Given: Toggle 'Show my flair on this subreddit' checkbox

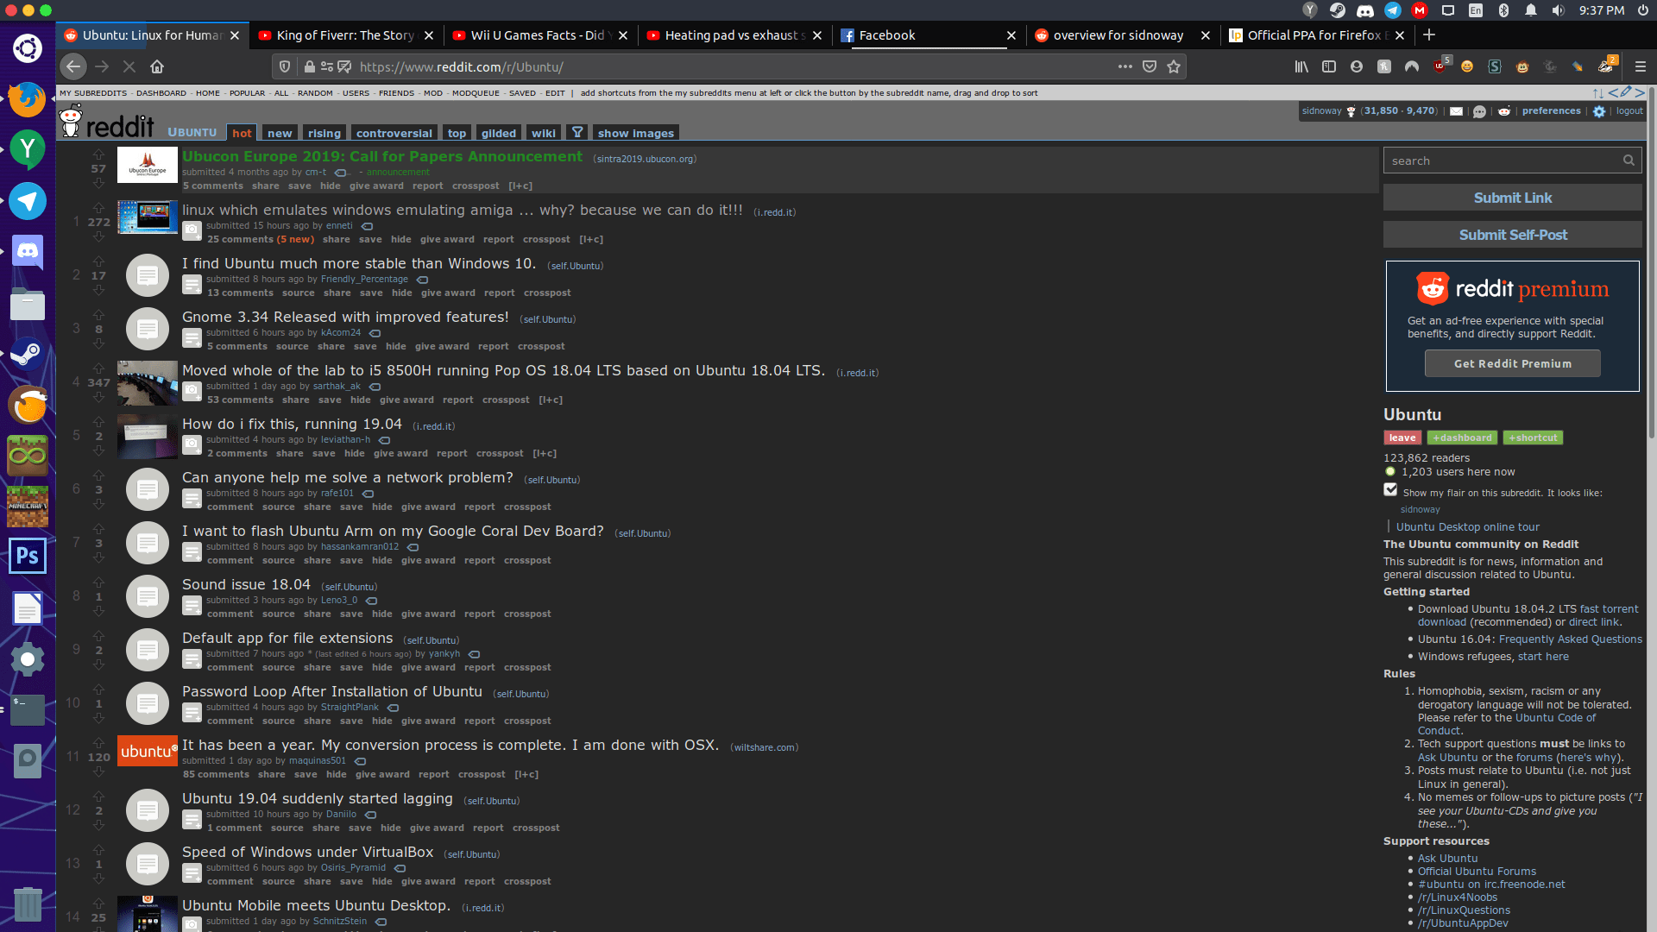Looking at the screenshot, I should point(1390,489).
